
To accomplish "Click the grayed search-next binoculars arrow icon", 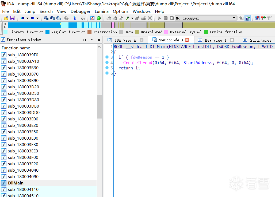I will click(66, 18).
